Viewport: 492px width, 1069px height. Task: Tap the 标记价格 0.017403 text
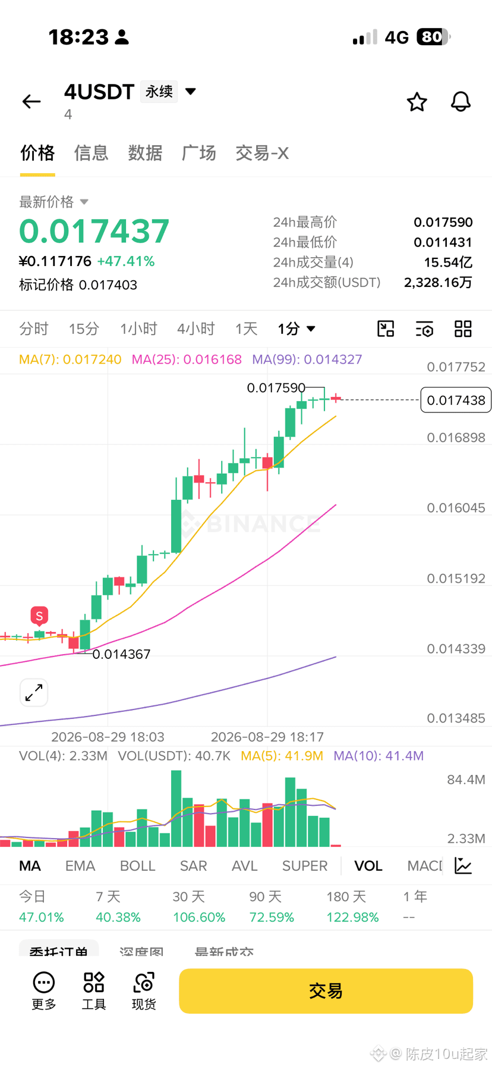point(78,285)
